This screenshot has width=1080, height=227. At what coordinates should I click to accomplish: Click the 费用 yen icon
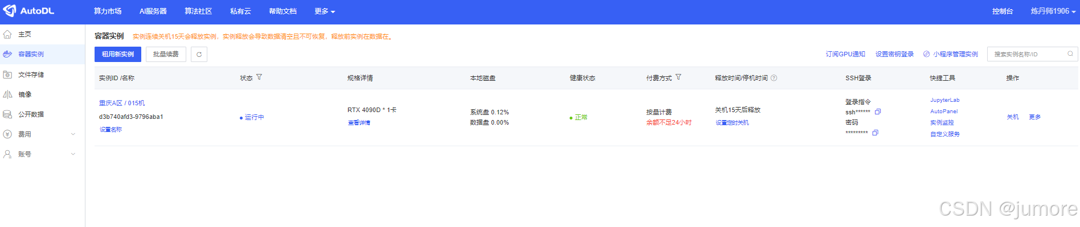[x=7, y=134]
